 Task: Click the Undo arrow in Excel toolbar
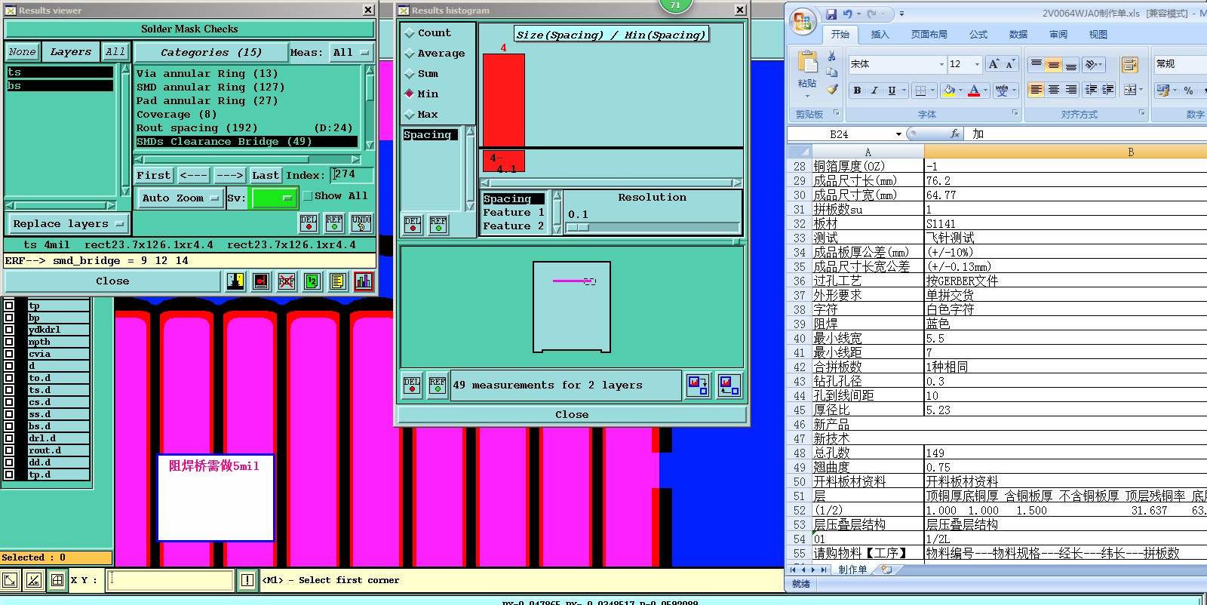click(x=848, y=14)
